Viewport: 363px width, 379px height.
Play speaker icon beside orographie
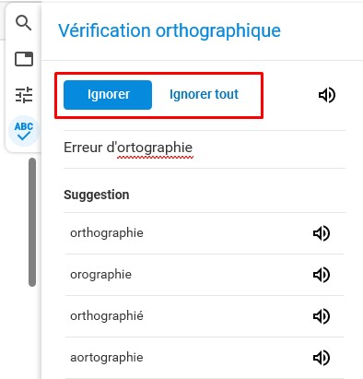(322, 275)
